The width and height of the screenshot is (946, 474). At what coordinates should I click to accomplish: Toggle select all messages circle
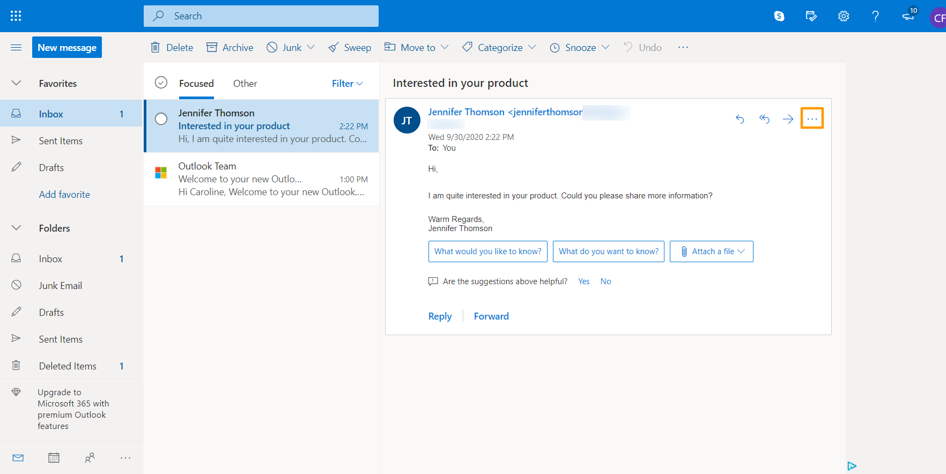point(161,83)
